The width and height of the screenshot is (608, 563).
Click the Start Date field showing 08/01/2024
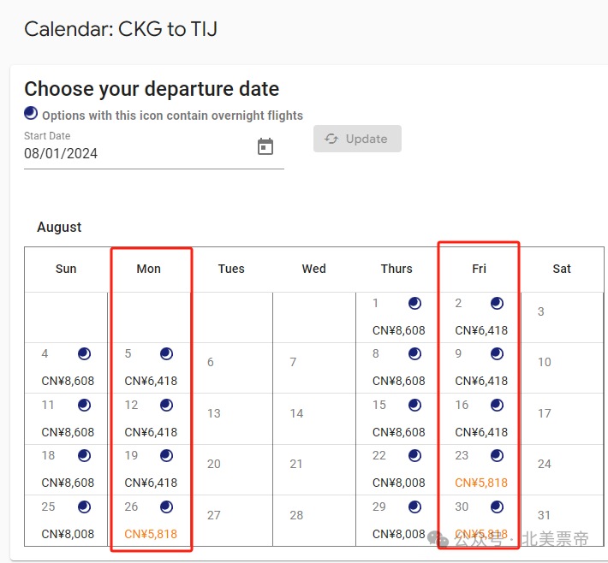point(154,153)
